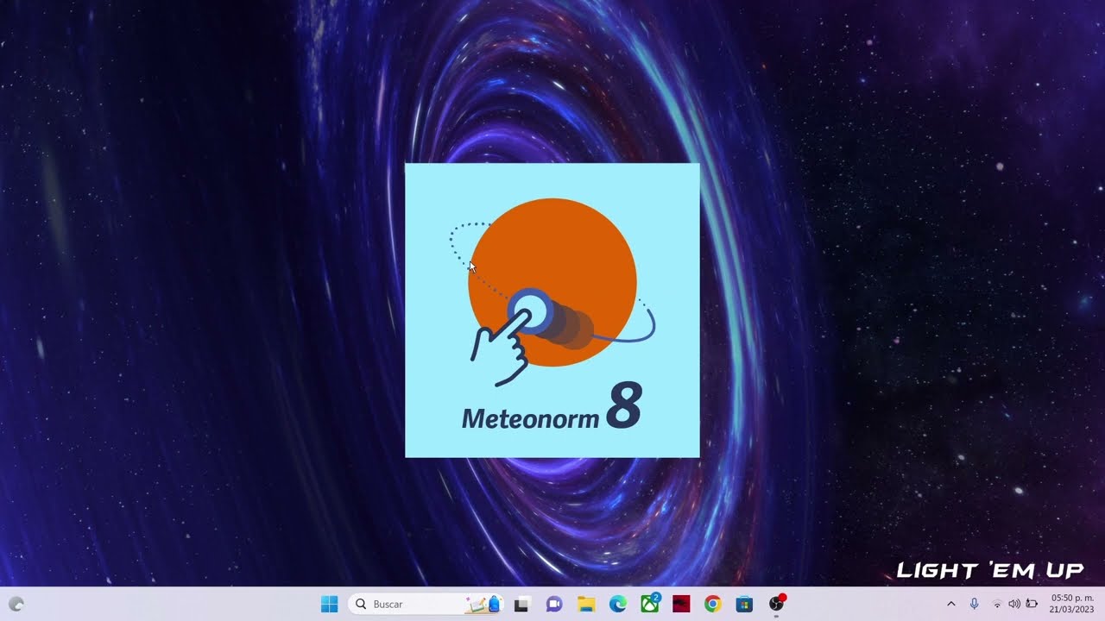Click the Buscar search box
The width and height of the screenshot is (1105, 621).
coord(426,605)
